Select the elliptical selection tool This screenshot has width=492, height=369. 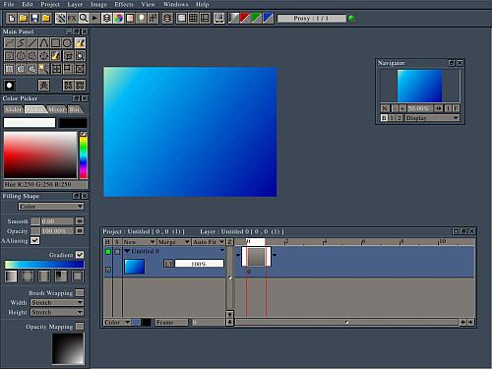21,56
